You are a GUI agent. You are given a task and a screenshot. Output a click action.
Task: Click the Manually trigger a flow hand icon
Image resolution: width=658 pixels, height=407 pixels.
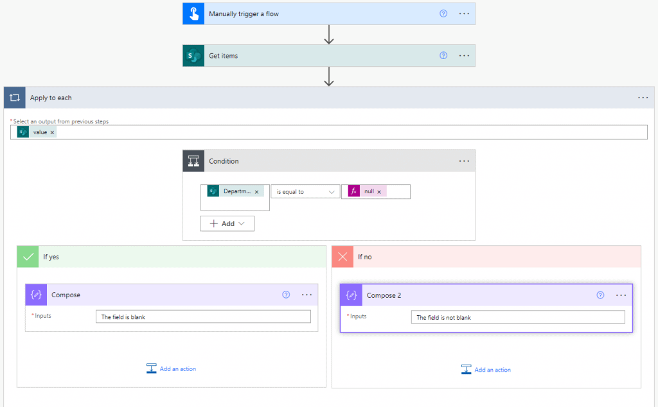(193, 14)
